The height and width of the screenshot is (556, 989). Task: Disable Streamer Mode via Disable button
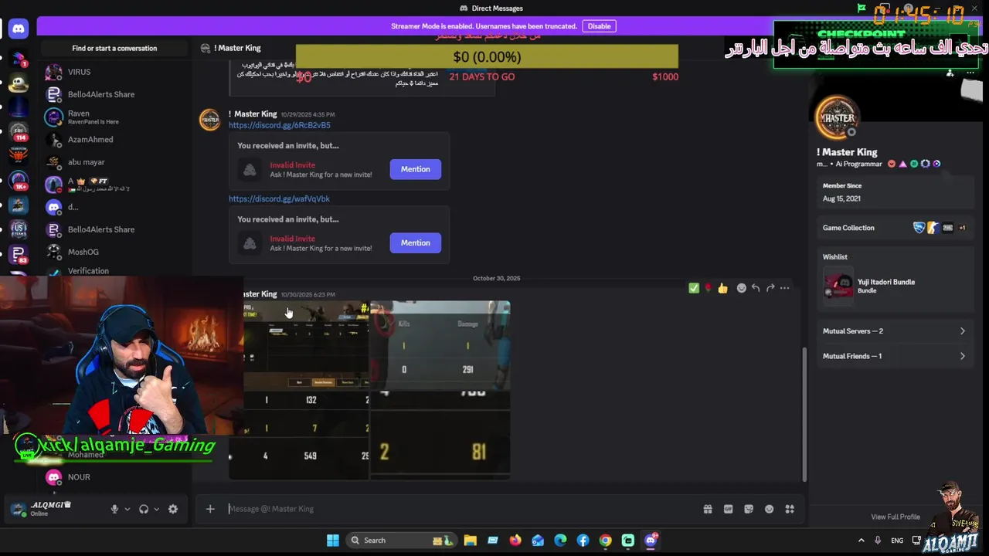point(599,26)
